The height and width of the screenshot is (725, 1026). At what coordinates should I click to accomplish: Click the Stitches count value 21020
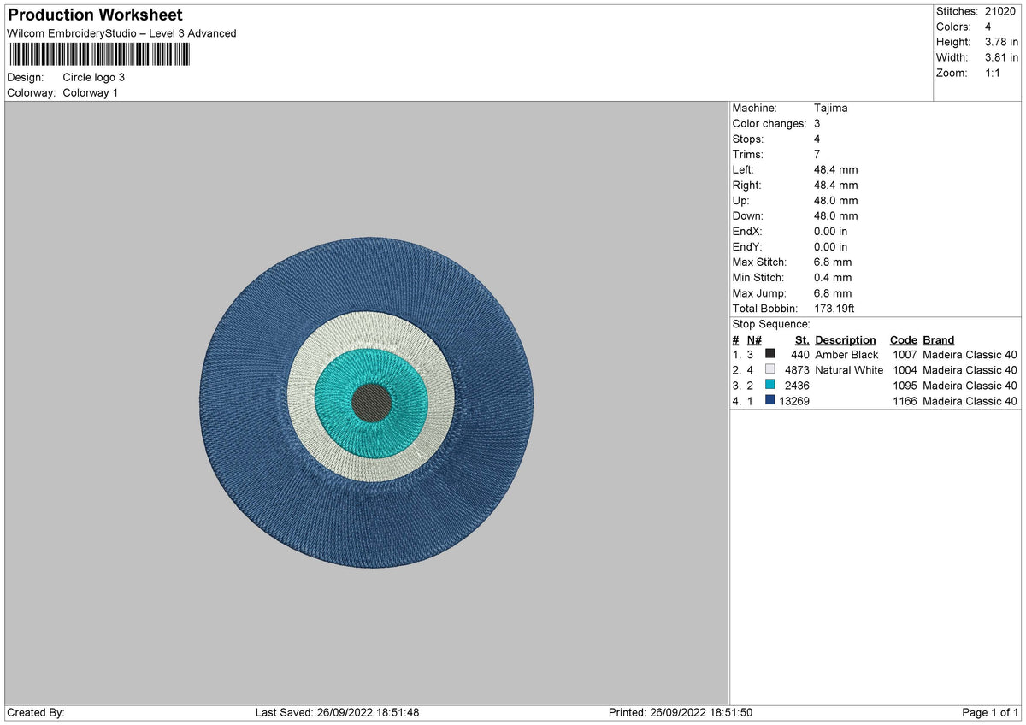(999, 11)
